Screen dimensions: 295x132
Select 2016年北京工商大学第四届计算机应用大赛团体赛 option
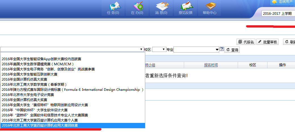coord(40,125)
